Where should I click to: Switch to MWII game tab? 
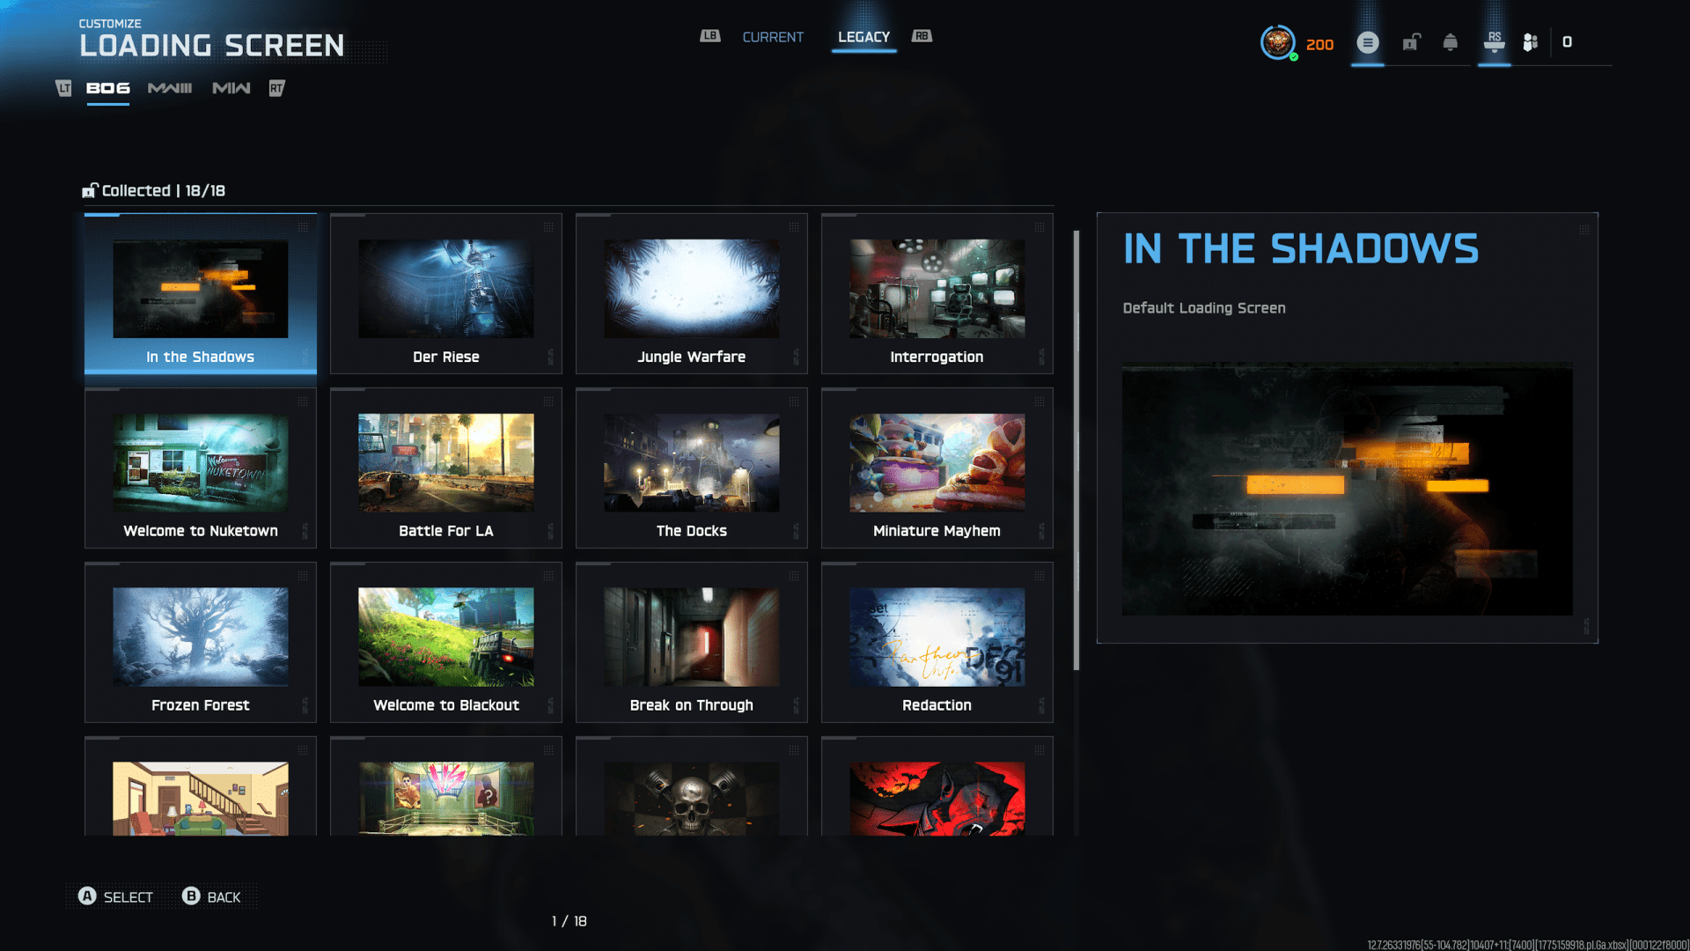click(231, 88)
